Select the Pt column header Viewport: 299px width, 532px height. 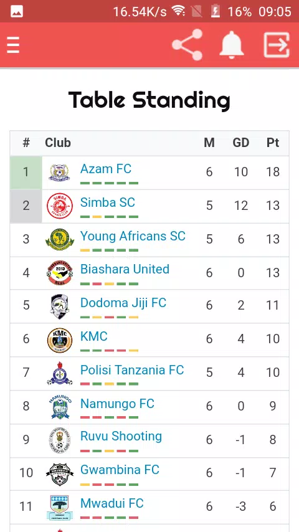tap(273, 143)
